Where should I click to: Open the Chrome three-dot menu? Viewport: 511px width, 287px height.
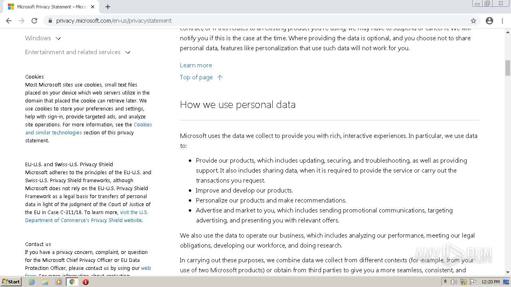coord(502,21)
